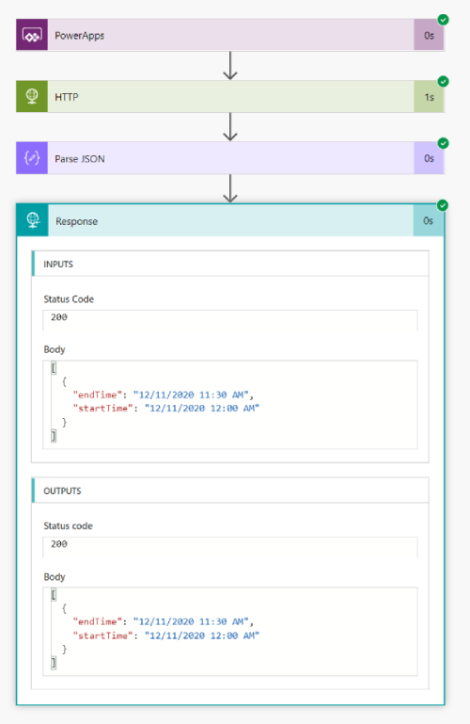
Task: Click the startTime value in outputs body
Action: [202, 636]
